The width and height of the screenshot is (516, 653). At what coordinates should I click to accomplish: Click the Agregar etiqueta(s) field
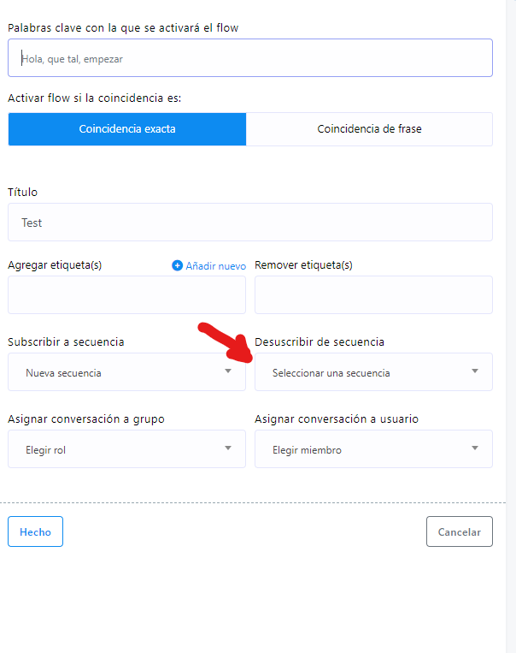click(126, 295)
